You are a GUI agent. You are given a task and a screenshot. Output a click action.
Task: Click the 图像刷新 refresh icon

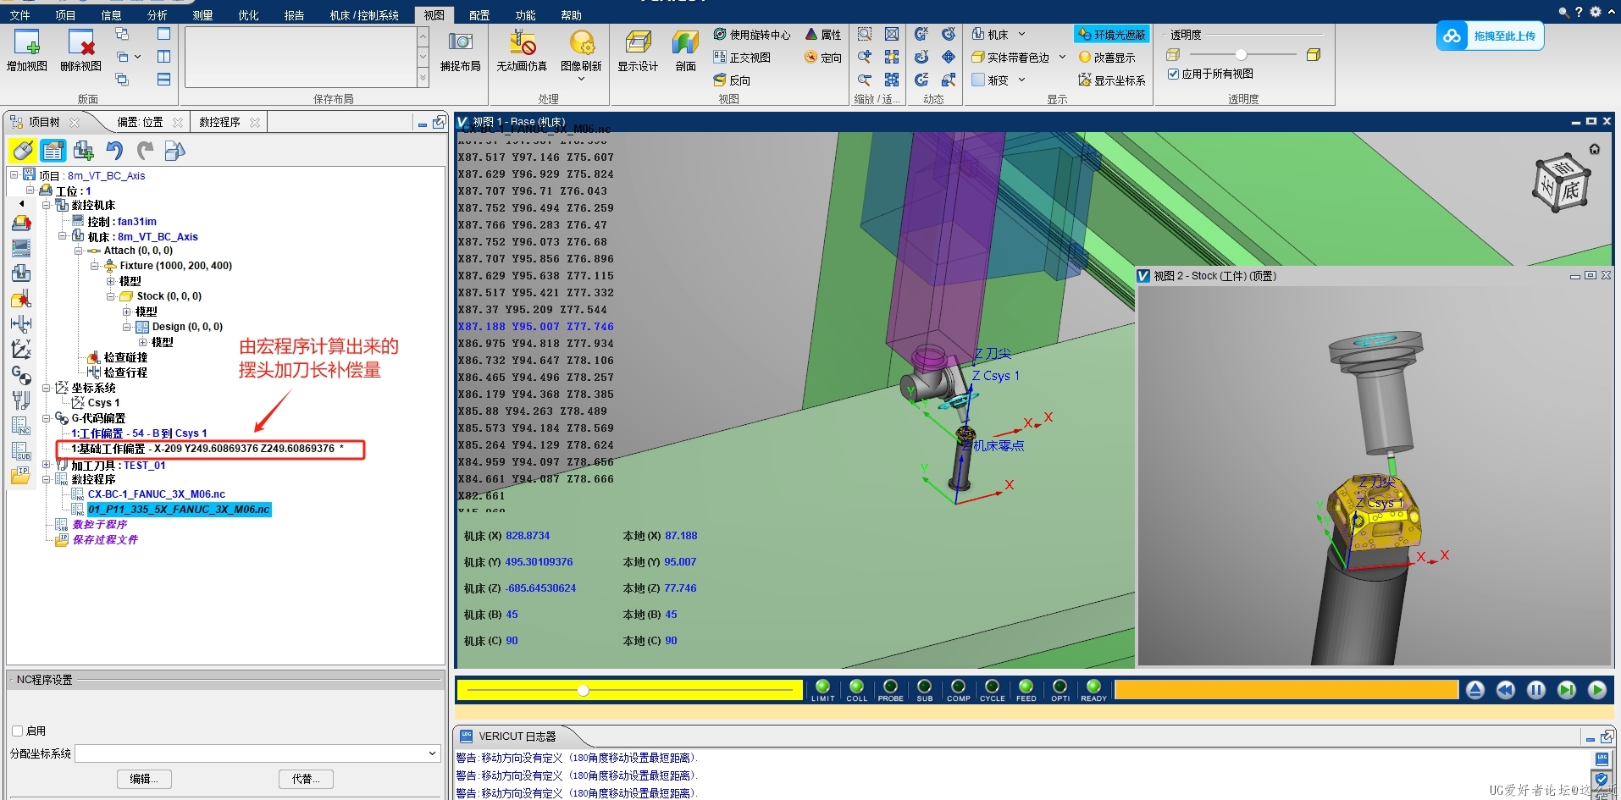click(582, 42)
